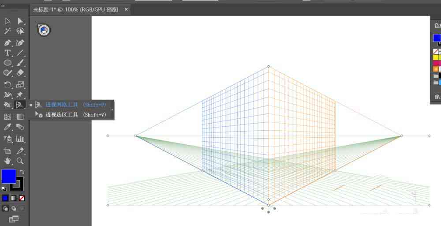This screenshot has width=441, height=226.
Task: Select the Eraser tool
Action: pyautogui.click(x=20, y=73)
